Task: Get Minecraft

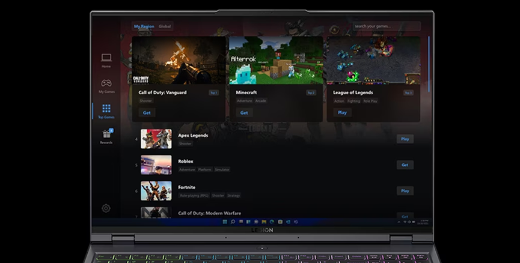Action: tap(244, 113)
